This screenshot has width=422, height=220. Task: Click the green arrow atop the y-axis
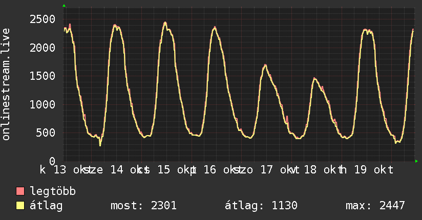coord(64,6)
